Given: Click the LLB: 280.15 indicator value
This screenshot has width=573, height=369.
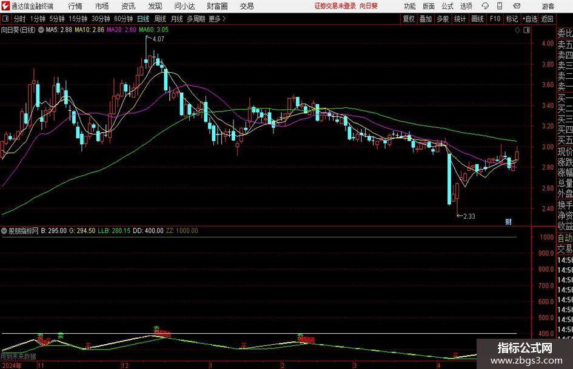Looking at the screenshot, I should 114,231.
